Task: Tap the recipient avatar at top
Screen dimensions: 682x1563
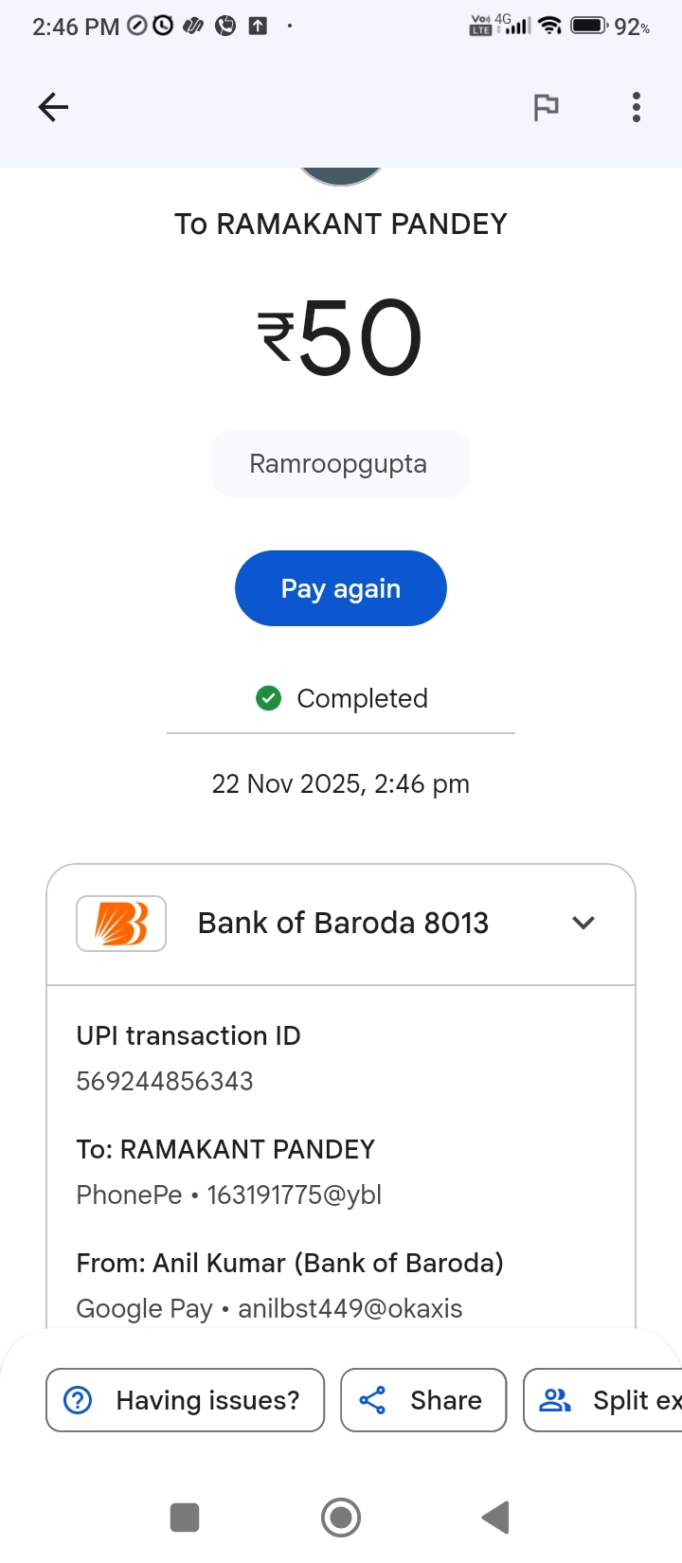Action: 341,176
